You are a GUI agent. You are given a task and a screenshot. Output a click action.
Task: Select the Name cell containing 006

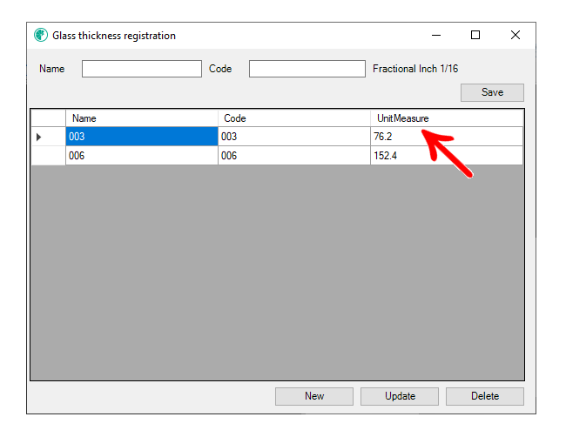tap(141, 156)
